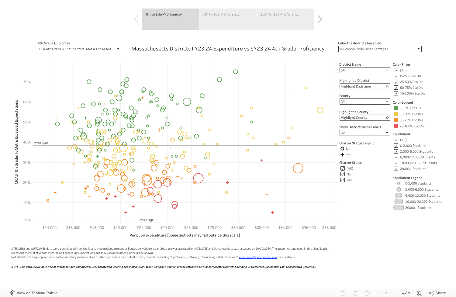Click the undo arrow in bottom toolbar
The height and width of the screenshot is (297, 456).
(x=343, y=293)
